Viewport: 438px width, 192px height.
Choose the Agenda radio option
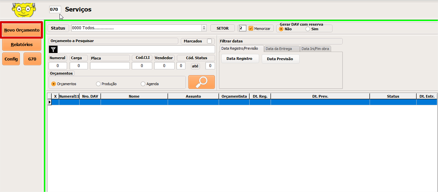(143, 84)
